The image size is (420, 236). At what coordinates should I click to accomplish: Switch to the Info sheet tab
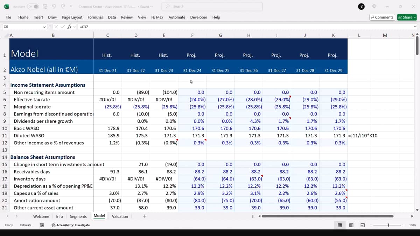point(59,216)
